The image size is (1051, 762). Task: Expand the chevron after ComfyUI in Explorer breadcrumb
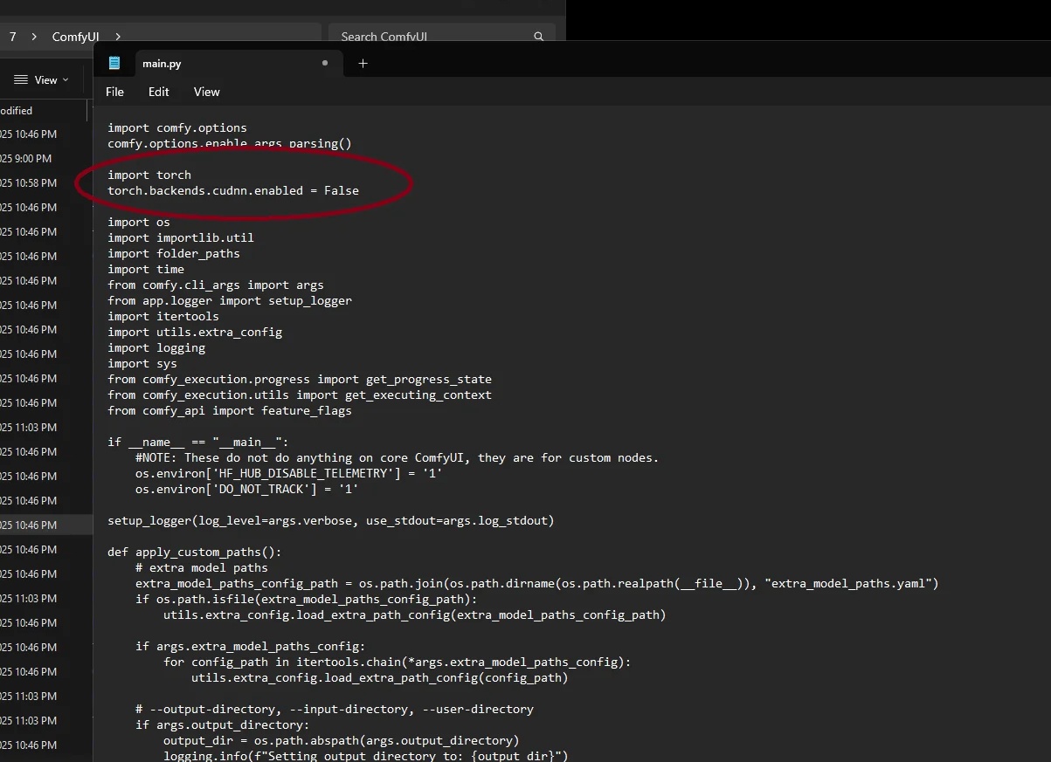point(118,37)
